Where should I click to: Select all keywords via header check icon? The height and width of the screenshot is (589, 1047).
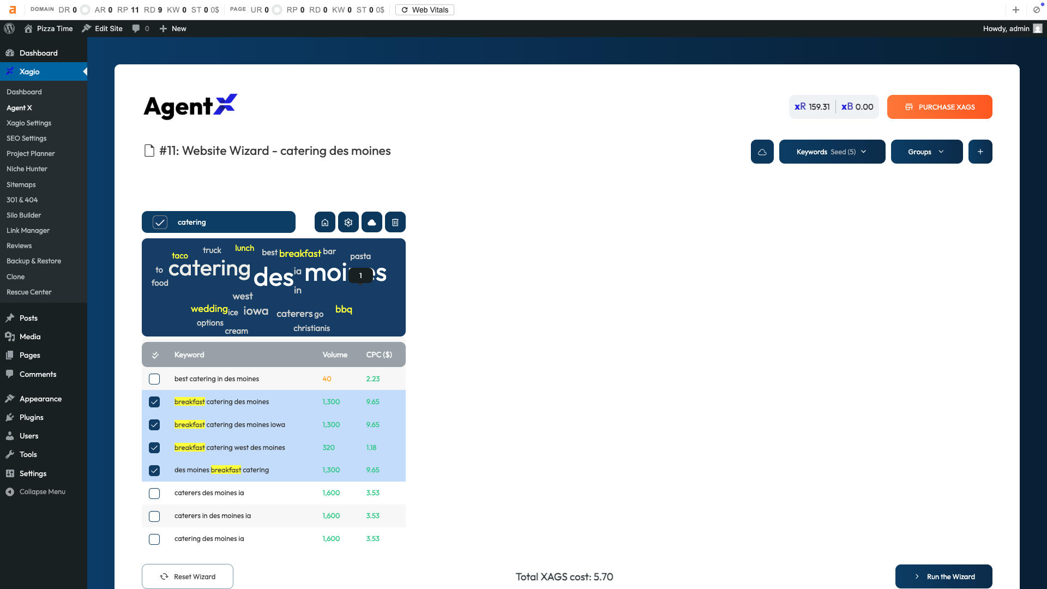coord(155,355)
